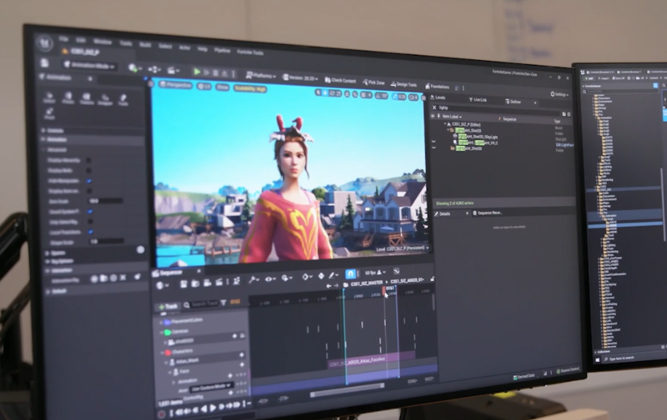
Task: Select the Select tool in Animation panel
Action: click(x=49, y=98)
